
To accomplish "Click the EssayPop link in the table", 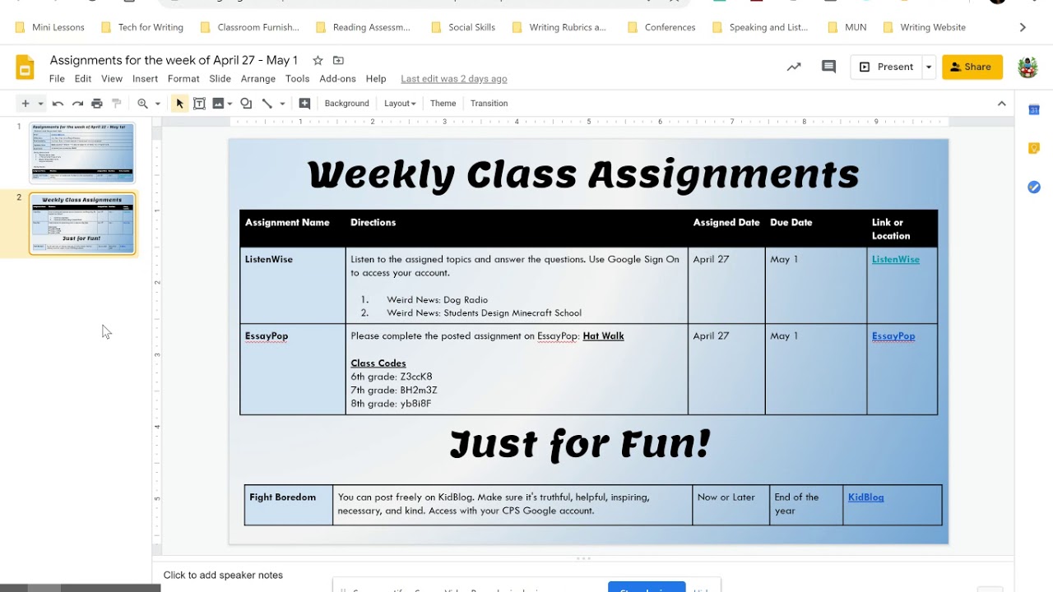I will 893,335.
